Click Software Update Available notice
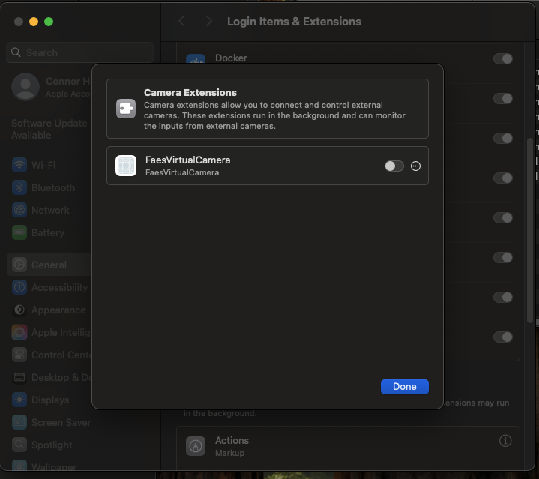The image size is (539, 479). [x=49, y=129]
